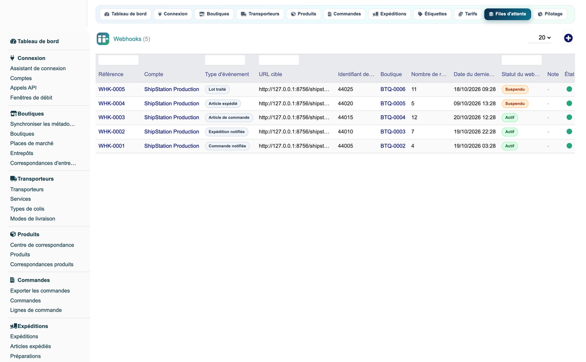Toggle the green state dot for WHK-0005
Image resolution: width=586 pixels, height=362 pixels.
tap(569, 89)
